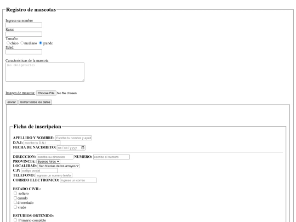Click the Choose File button
Viewport: 296px width, 222px height.
(x=46, y=93)
